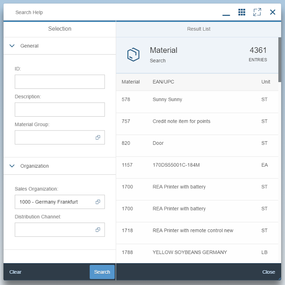Minimize the Search Help dialog
The image size is (285, 285).
point(226,13)
